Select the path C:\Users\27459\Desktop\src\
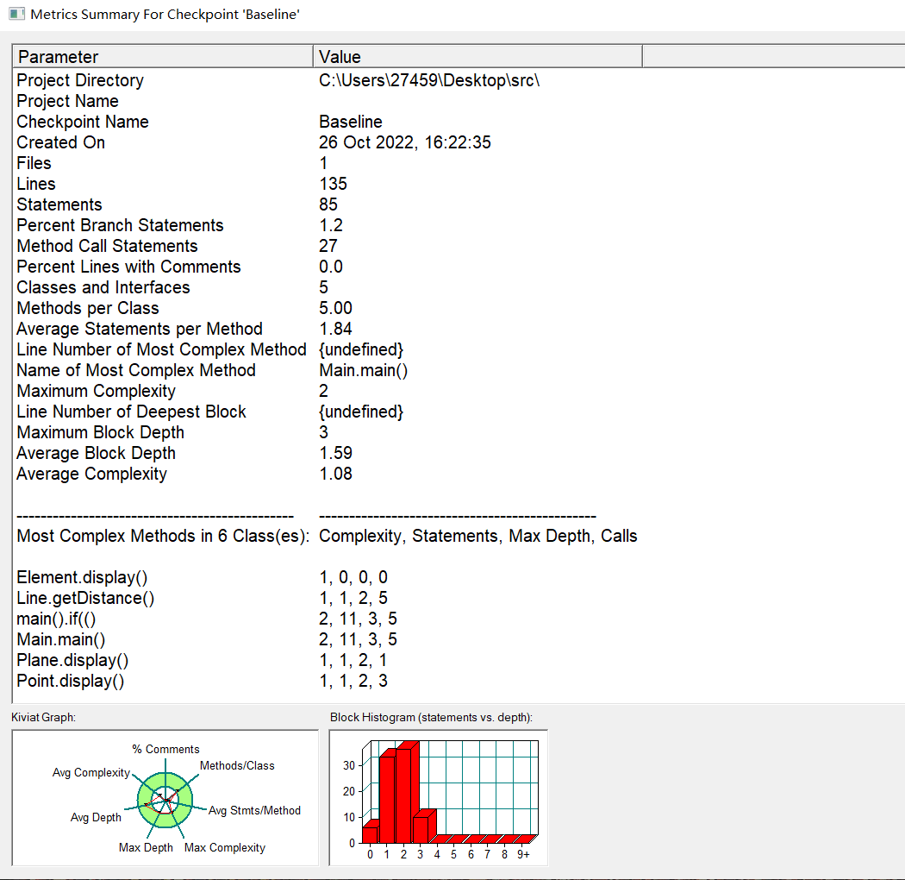Screen dimensions: 905x880 click(429, 80)
